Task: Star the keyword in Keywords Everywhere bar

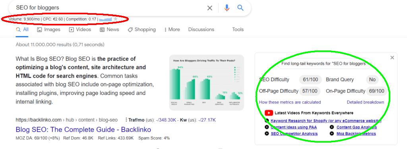Action: point(116,19)
